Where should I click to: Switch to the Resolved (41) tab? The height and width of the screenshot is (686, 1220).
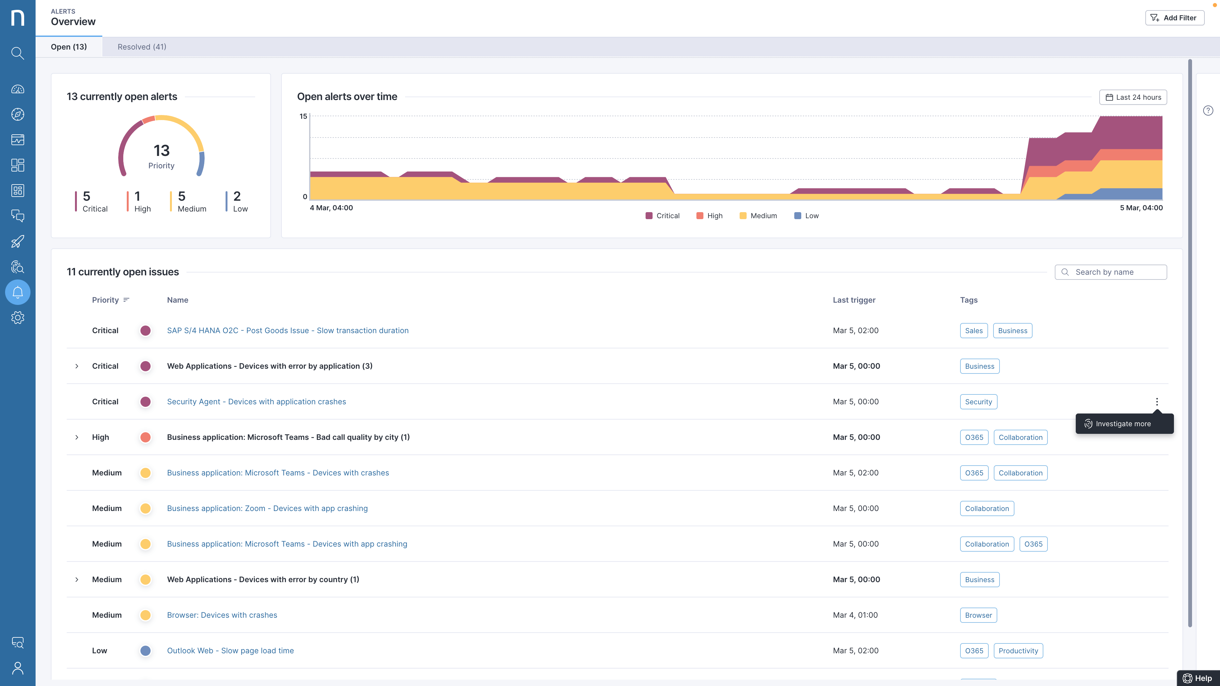(142, 47)
